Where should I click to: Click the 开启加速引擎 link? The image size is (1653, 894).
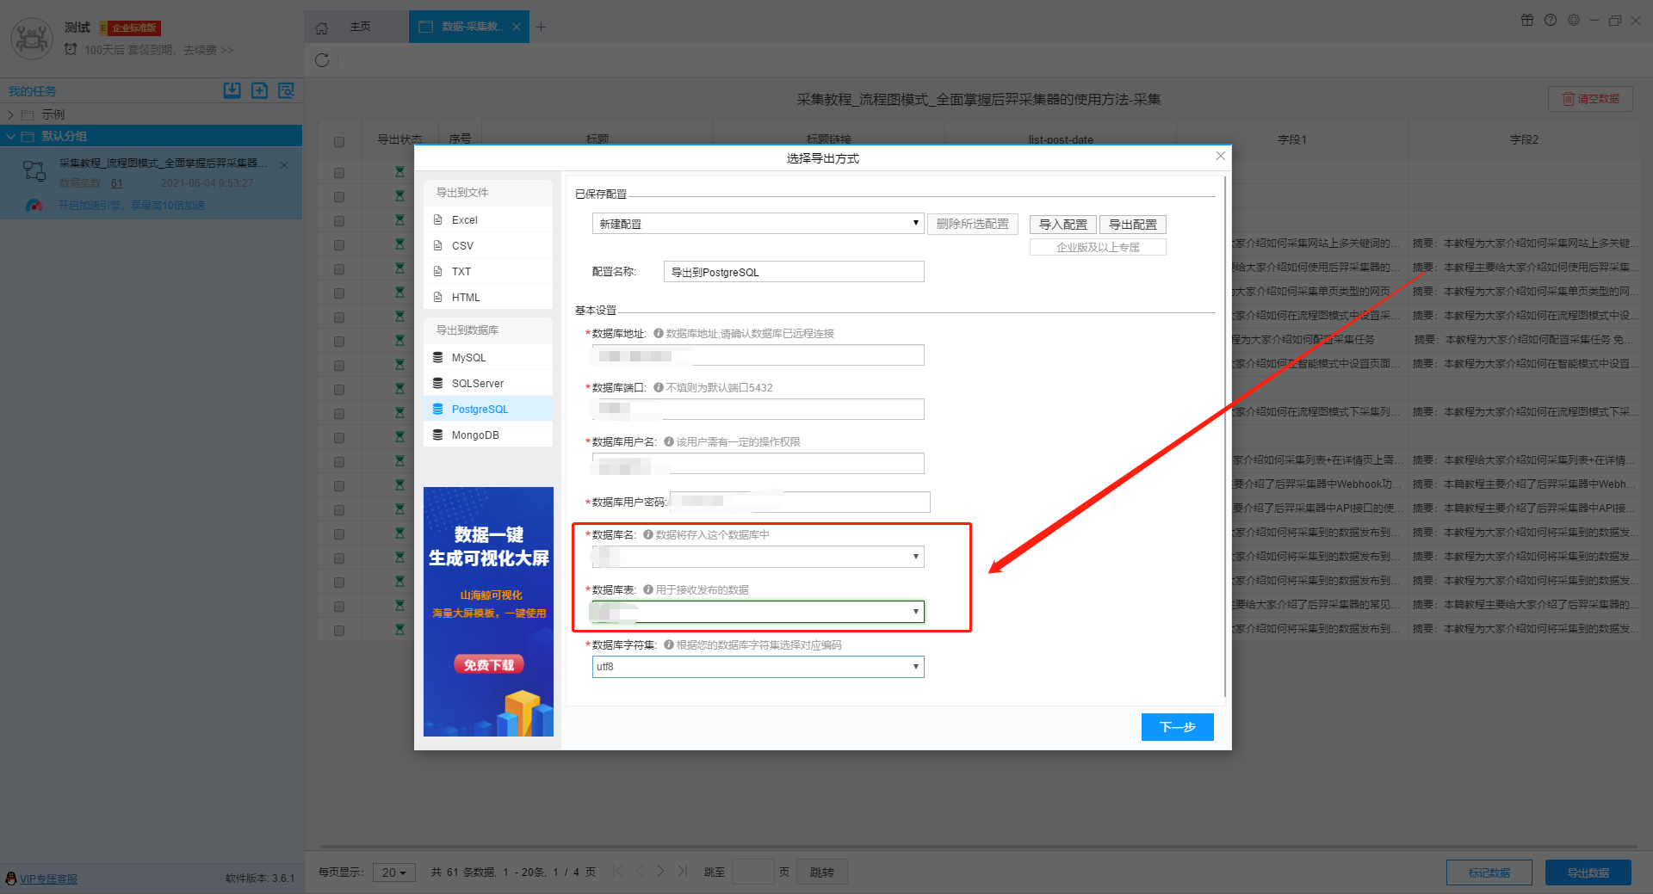tap(131, 206)
